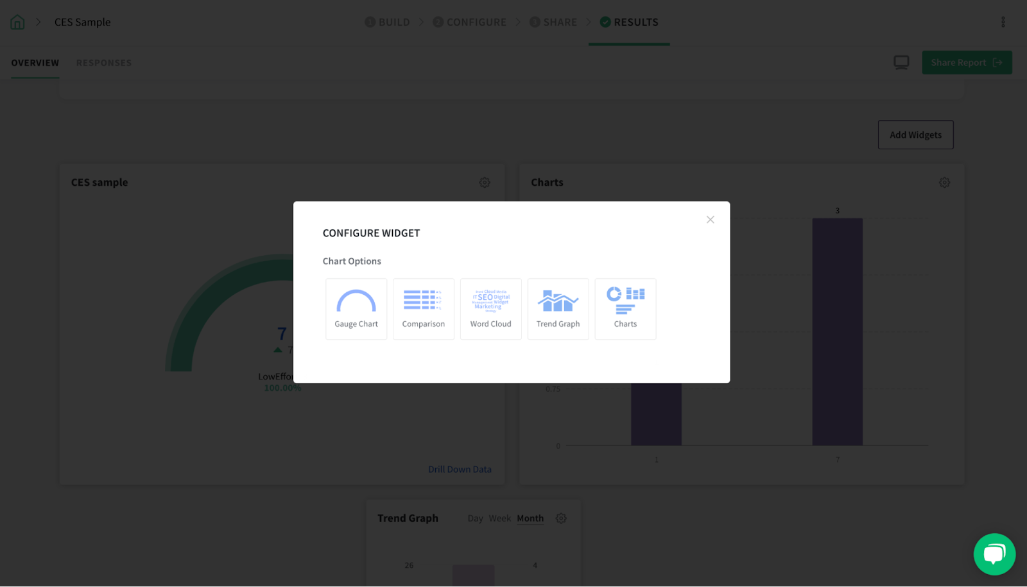The image size is (1027, 587).
Task: Choose the Charts widget option
Action: [626, 309]
